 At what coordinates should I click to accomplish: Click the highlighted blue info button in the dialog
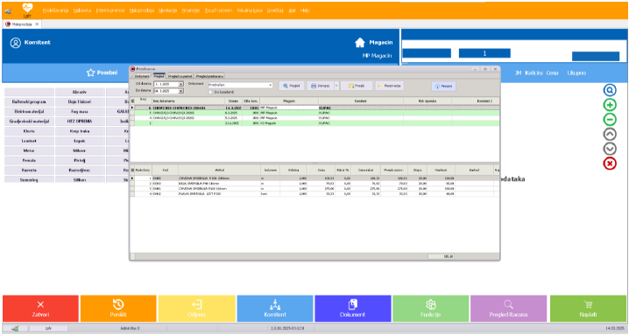[443, 86]
